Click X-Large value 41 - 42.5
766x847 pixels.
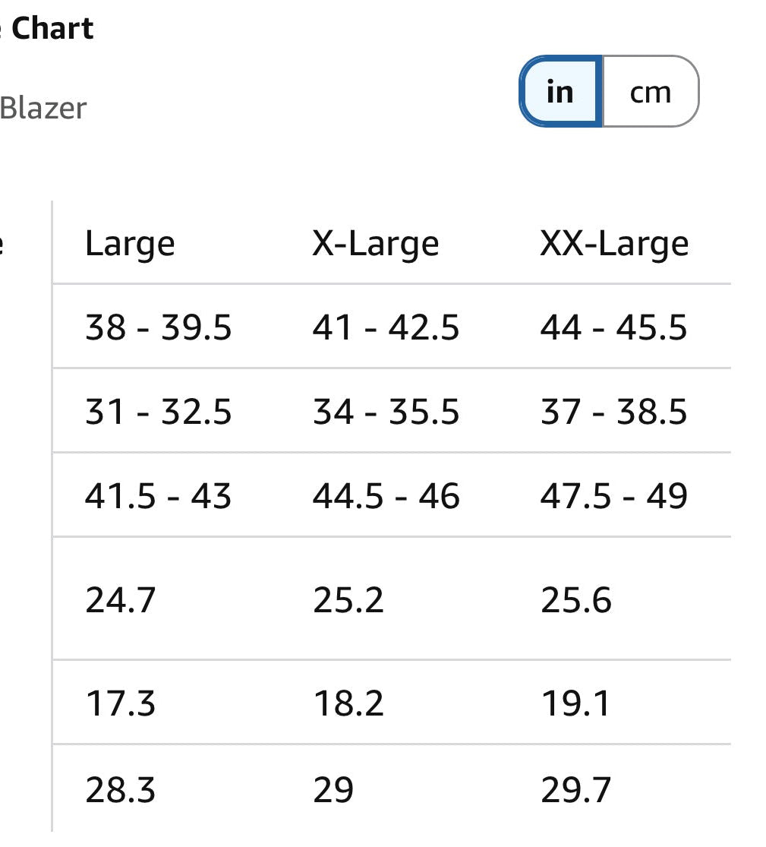386,327
